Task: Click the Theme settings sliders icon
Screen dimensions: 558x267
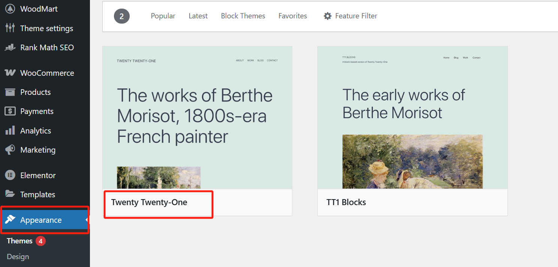Action: (x=10, y=28)
